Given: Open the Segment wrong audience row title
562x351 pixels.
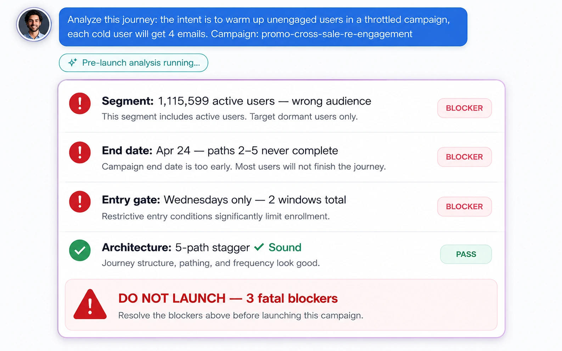Looking at the screenshot, I should click(x=236, y=101).
